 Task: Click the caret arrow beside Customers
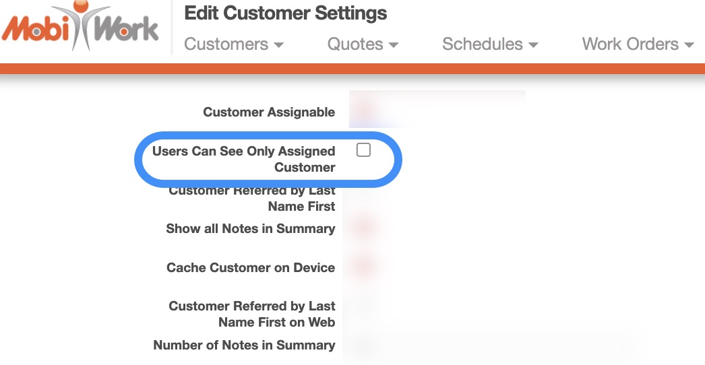coord(278,45)
